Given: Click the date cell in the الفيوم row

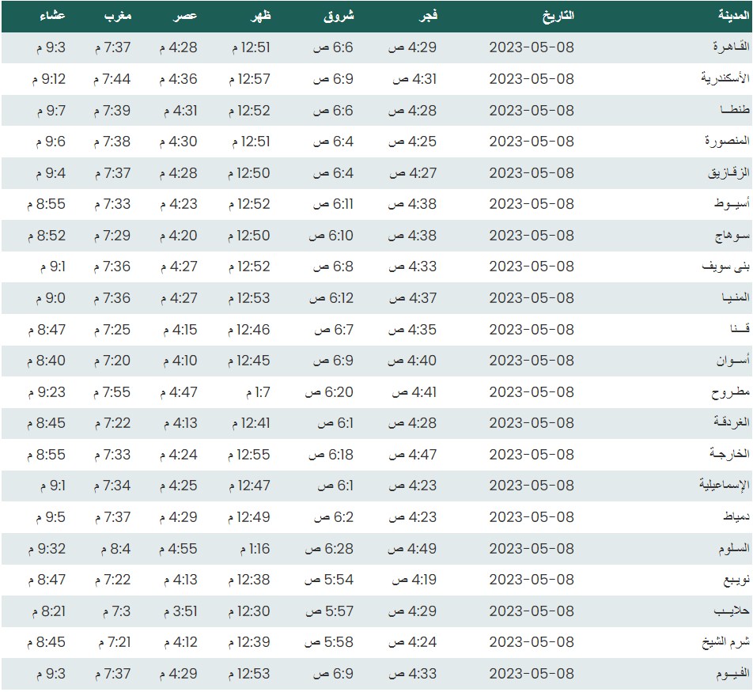Looking at the screenshot, I should tap(532, 674).
